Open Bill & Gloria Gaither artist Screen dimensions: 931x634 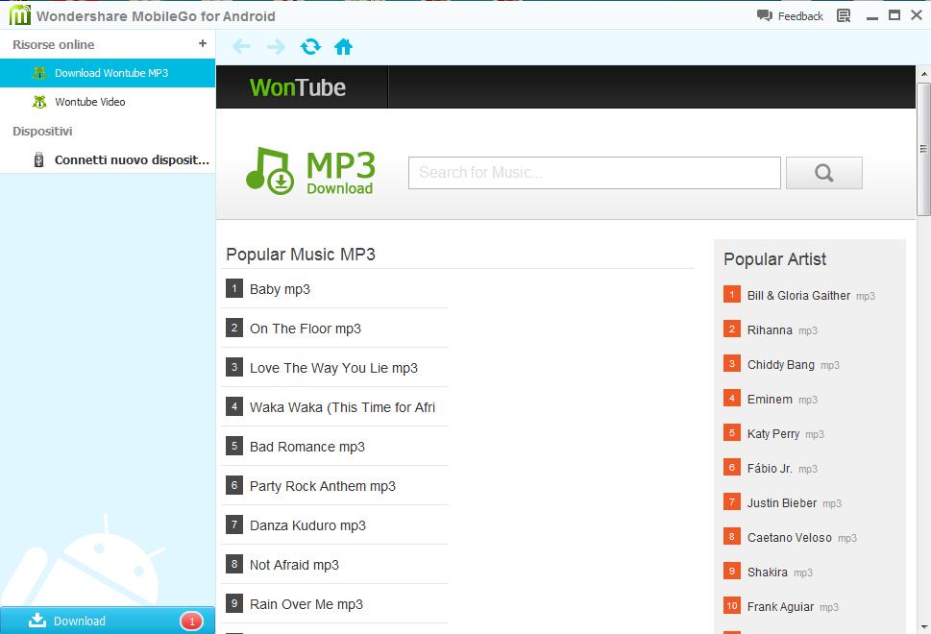798,296
